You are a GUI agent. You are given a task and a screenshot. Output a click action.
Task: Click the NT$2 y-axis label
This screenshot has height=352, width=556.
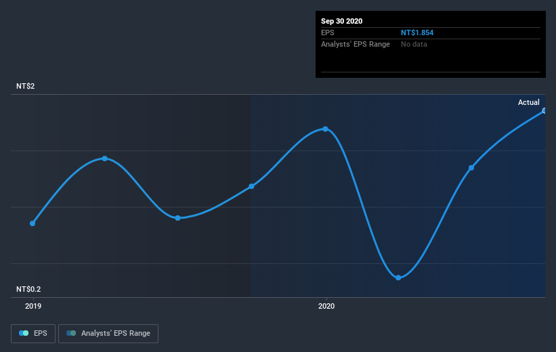click(26, 86)
